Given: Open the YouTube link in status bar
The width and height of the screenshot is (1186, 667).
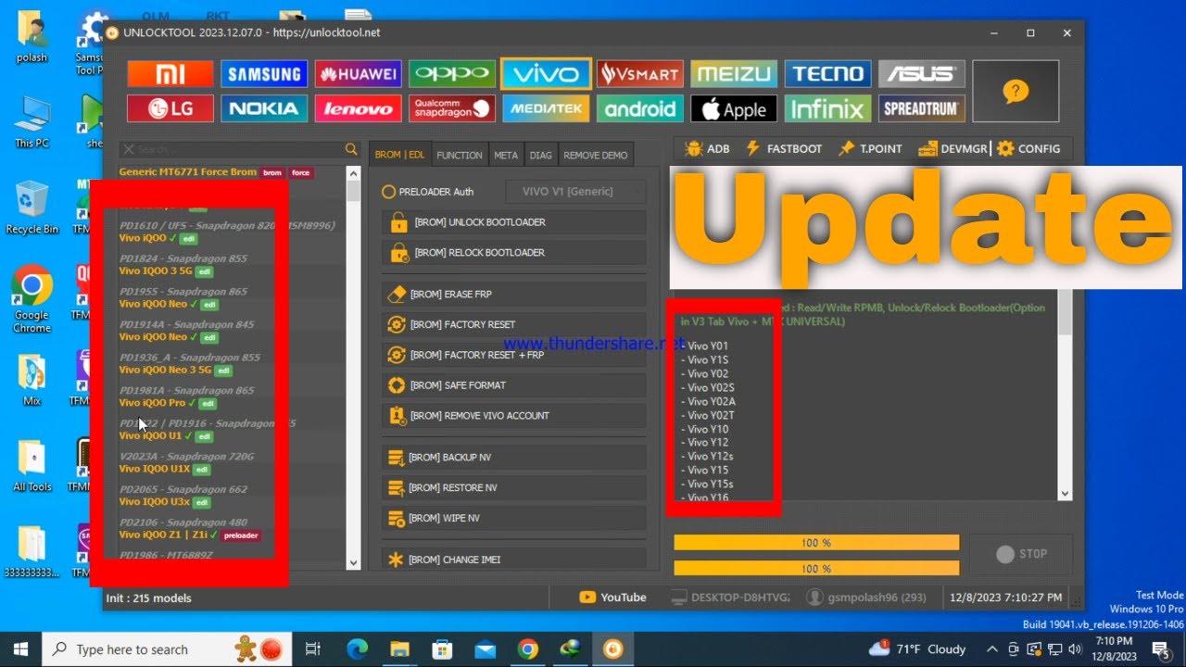Looking at the screenshot, I should pos(612,598).
